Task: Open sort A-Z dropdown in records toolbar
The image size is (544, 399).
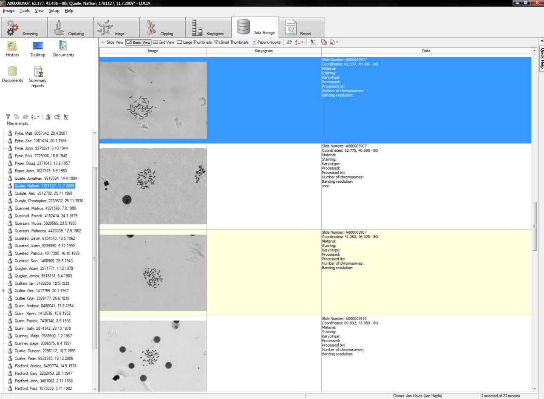Action: pyautogui.click(x=299, y=42)
